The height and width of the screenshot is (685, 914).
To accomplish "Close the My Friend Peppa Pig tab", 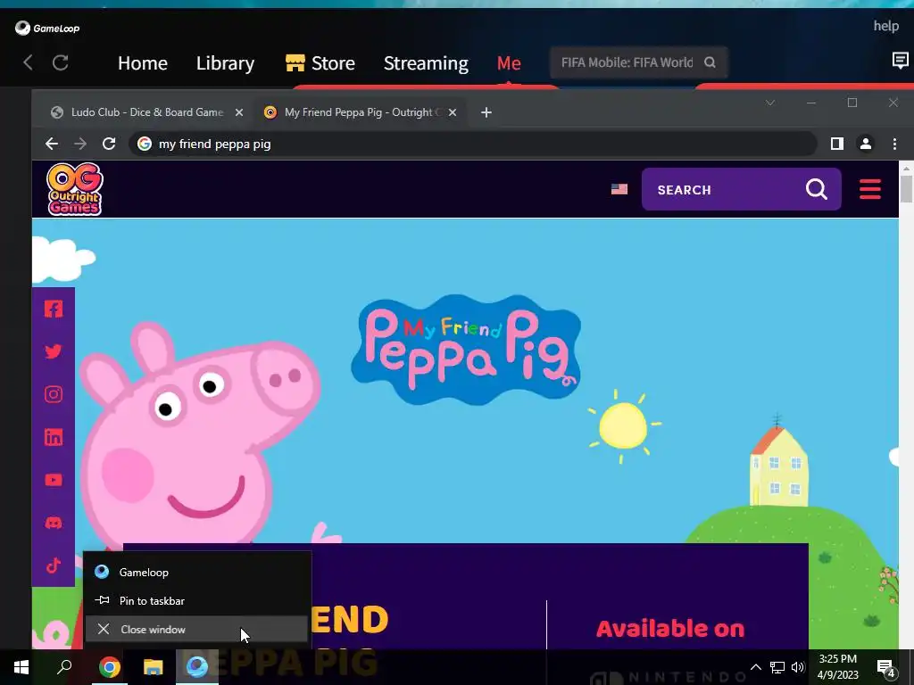I will (453, 112).
